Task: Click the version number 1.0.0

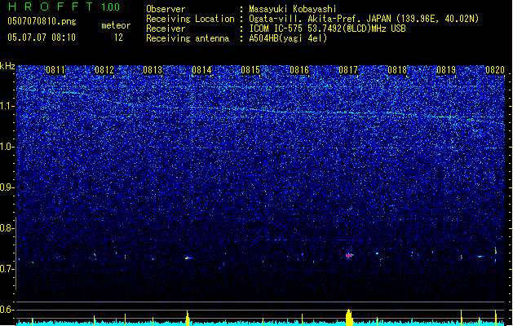Action: coord(111,7)
